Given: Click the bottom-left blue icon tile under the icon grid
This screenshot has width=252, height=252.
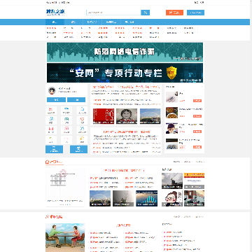Looking at the screenshot, I should tap(54, 149).
